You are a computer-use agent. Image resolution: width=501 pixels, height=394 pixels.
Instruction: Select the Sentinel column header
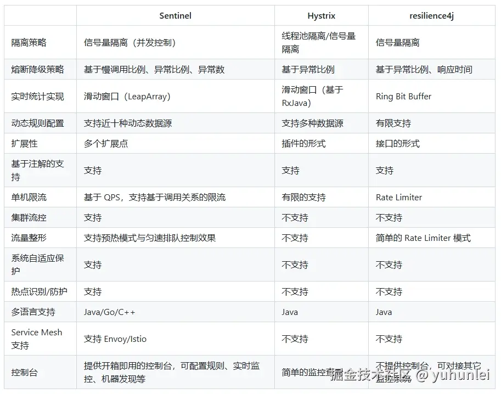[175, 15]
